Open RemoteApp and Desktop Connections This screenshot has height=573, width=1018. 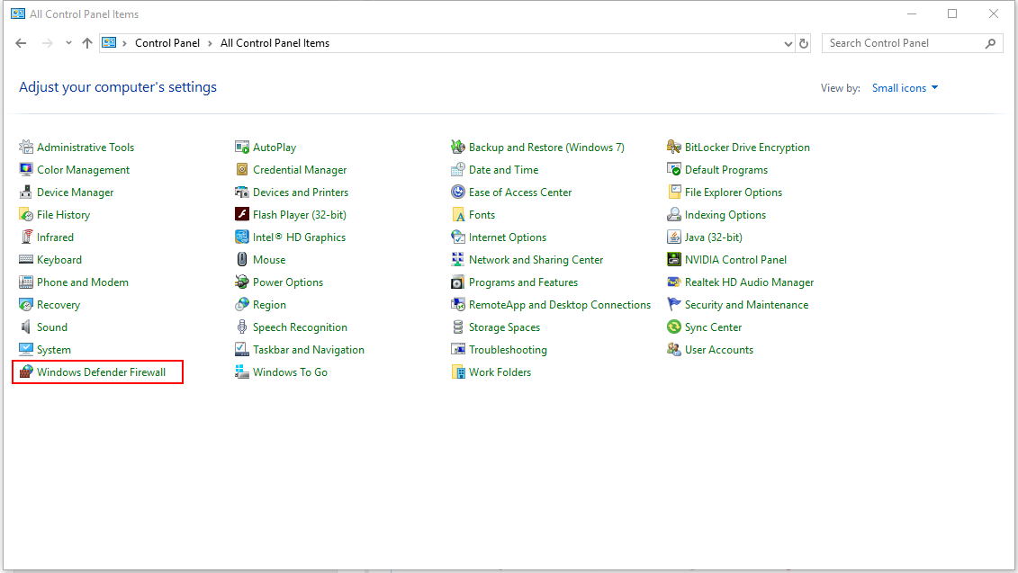560,304
